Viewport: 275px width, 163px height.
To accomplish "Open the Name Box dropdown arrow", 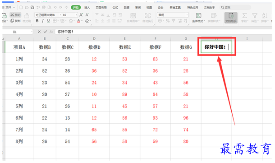I will point(32,32).
